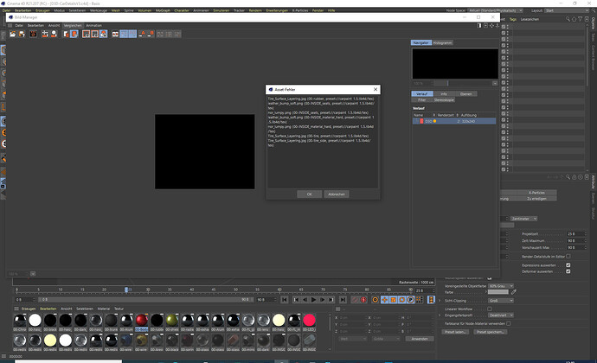Click Preset speichern button

point(491,332)
